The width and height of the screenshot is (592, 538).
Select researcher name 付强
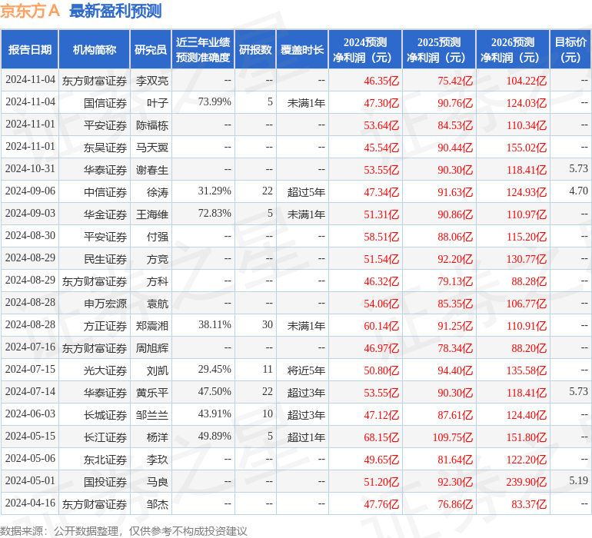[158, 237]
